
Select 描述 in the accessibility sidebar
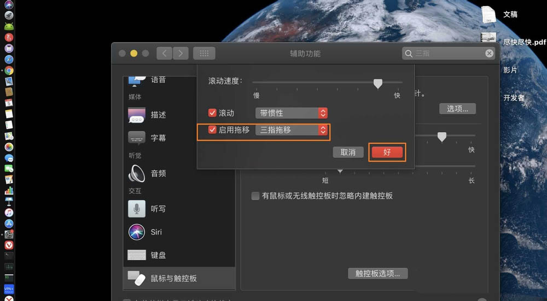coord(179,115)
